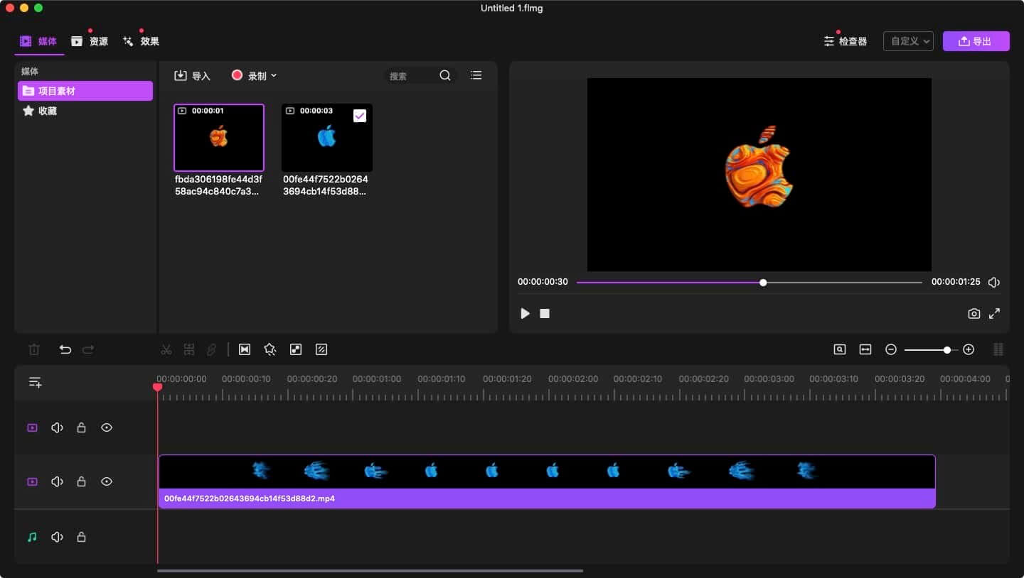1024x578 pixels.
Task: Click the timeline zoom slider handle
Action: (x=947, y=350)
